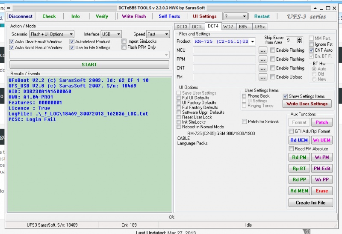Enable Reset User Lock

click(179, 117)
